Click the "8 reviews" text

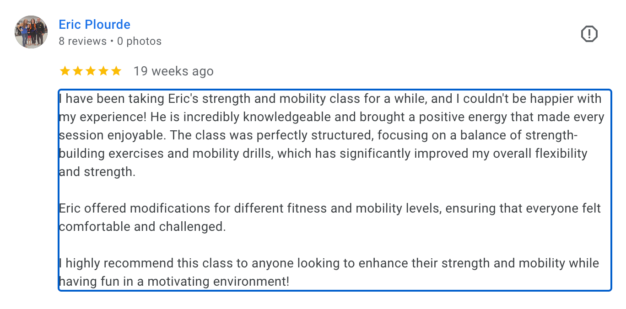point(82,41)
